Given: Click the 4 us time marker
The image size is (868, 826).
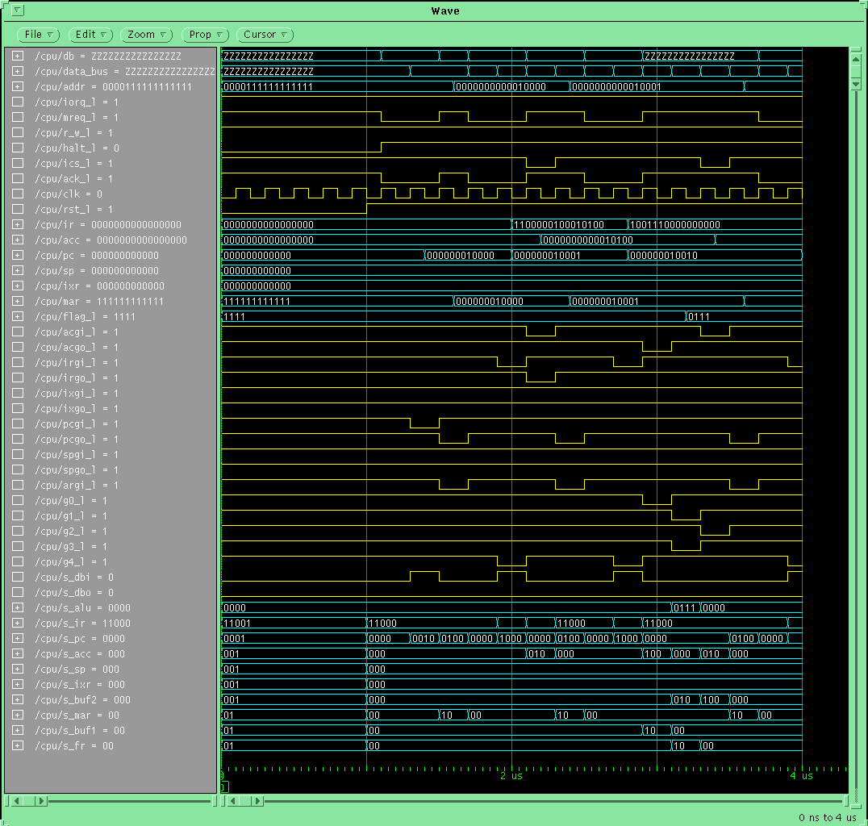Looking at the screenshot, I should tap(802, 776).
